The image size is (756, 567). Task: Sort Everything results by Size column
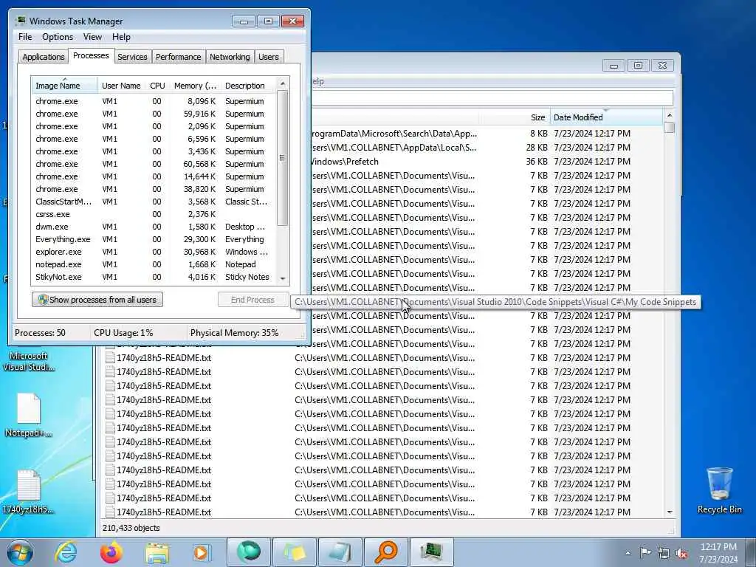[x=514, y=117]
